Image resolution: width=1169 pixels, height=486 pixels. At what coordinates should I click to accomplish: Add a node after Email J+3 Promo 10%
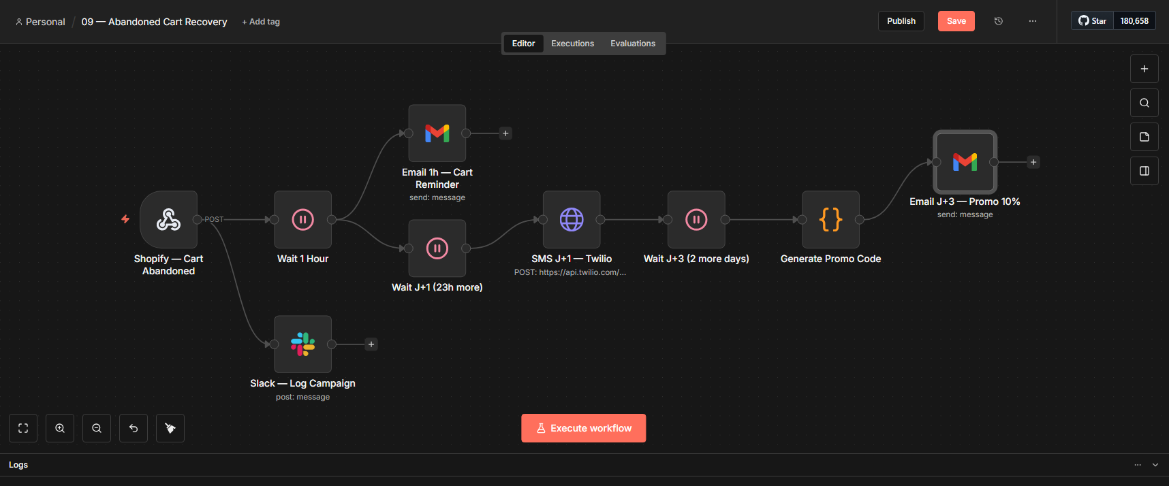click(1033, 162)
